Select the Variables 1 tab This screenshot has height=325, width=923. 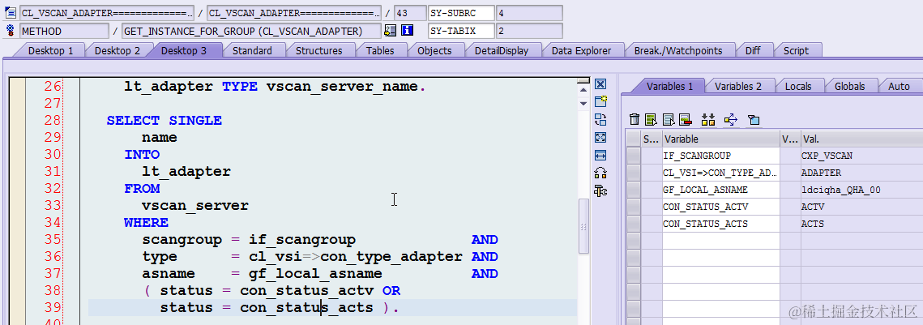pyautogui.click(x=669, y=86)
